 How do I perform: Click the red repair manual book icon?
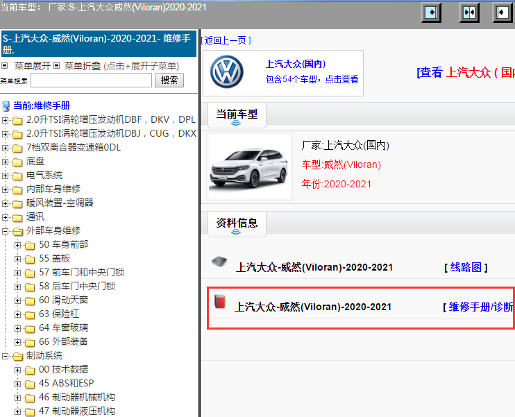(220, 301)
